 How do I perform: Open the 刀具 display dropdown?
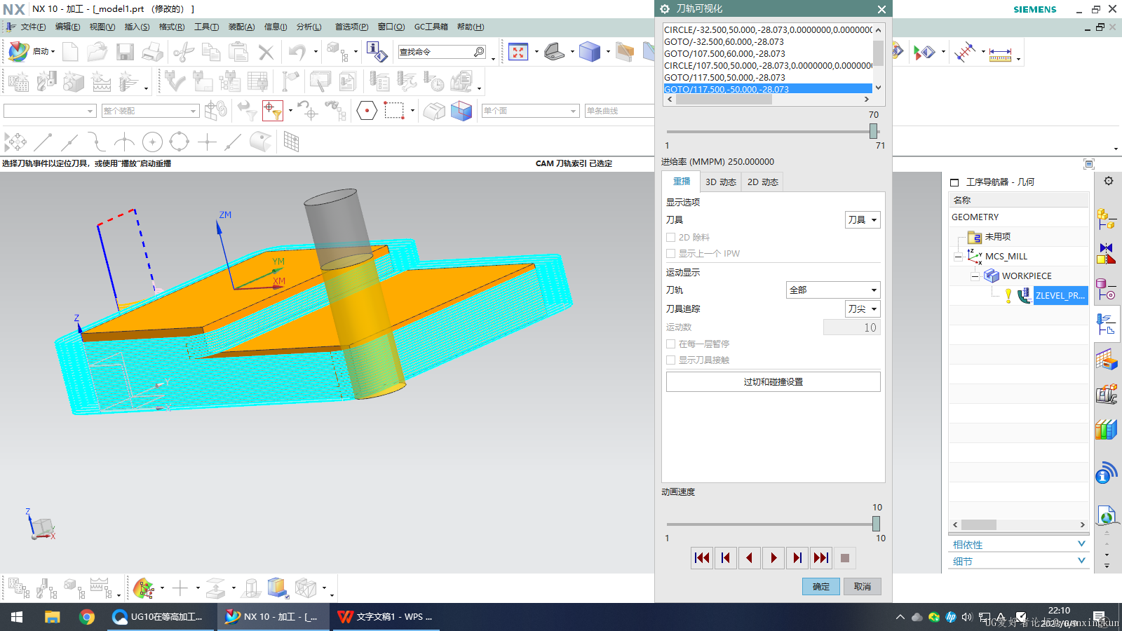[x=862, y=220]
